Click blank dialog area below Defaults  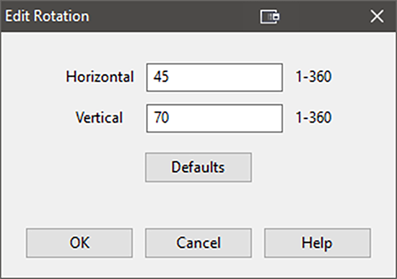(198, 205)
